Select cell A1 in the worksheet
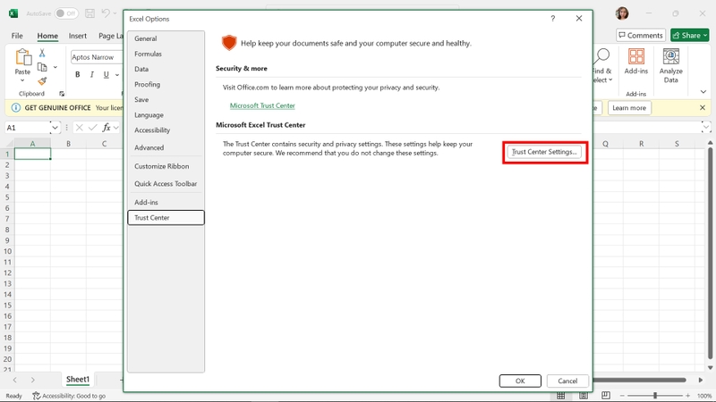The image size is (716, 402). click(32, 154)
